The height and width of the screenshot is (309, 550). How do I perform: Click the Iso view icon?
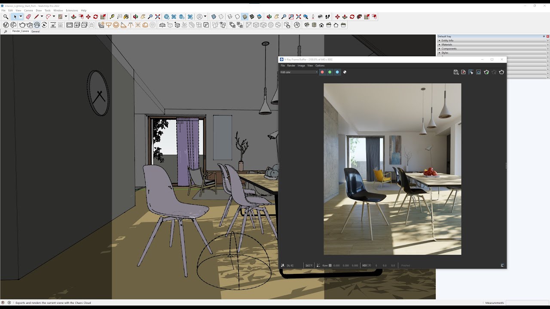(306, 25)
